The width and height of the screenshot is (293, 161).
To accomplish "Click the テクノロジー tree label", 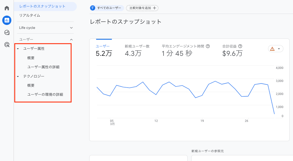I will [x=34, y=76].
